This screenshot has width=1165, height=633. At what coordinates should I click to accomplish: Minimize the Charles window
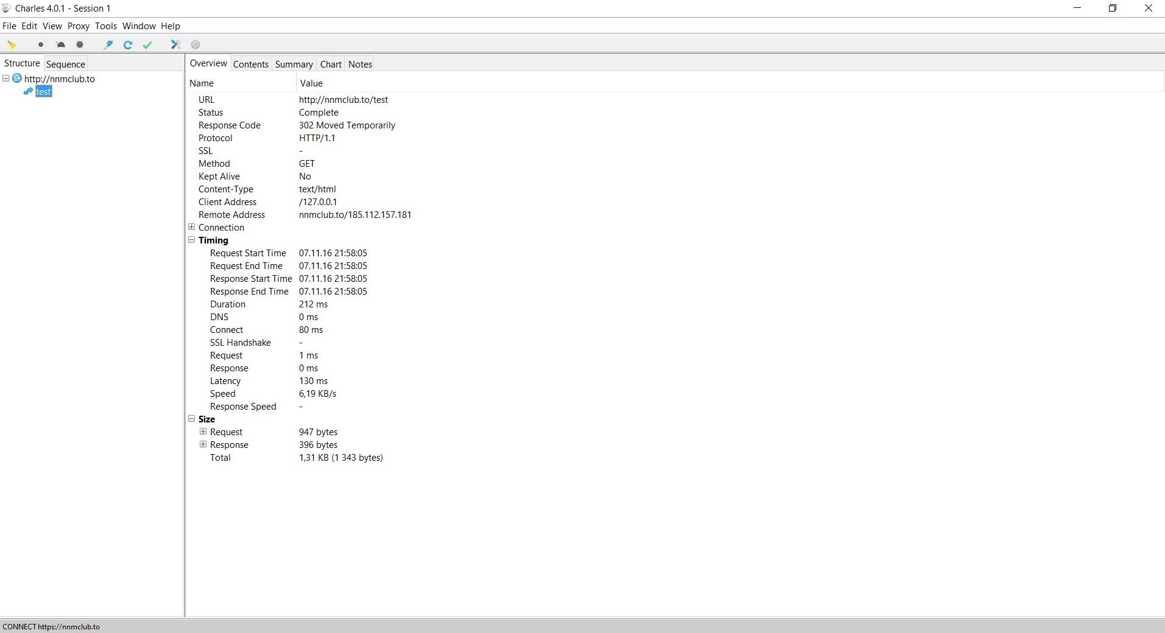[x=1077, y=8]
